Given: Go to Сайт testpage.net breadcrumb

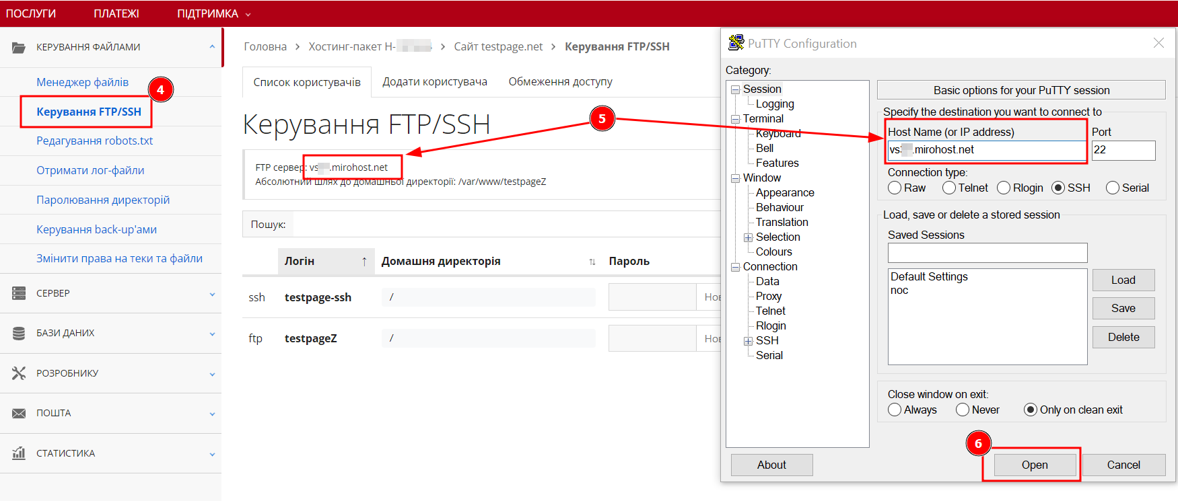Looking at the screenshot, I should click(498, 46).
